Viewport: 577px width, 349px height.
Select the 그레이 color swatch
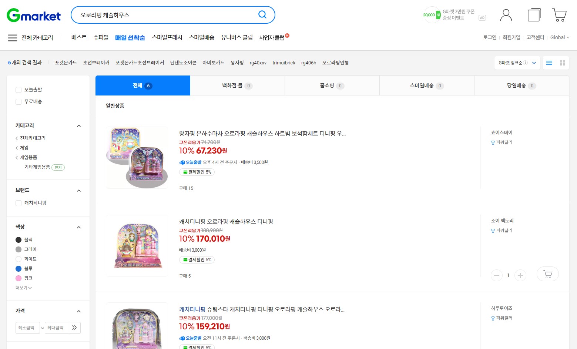click(19, 249)
